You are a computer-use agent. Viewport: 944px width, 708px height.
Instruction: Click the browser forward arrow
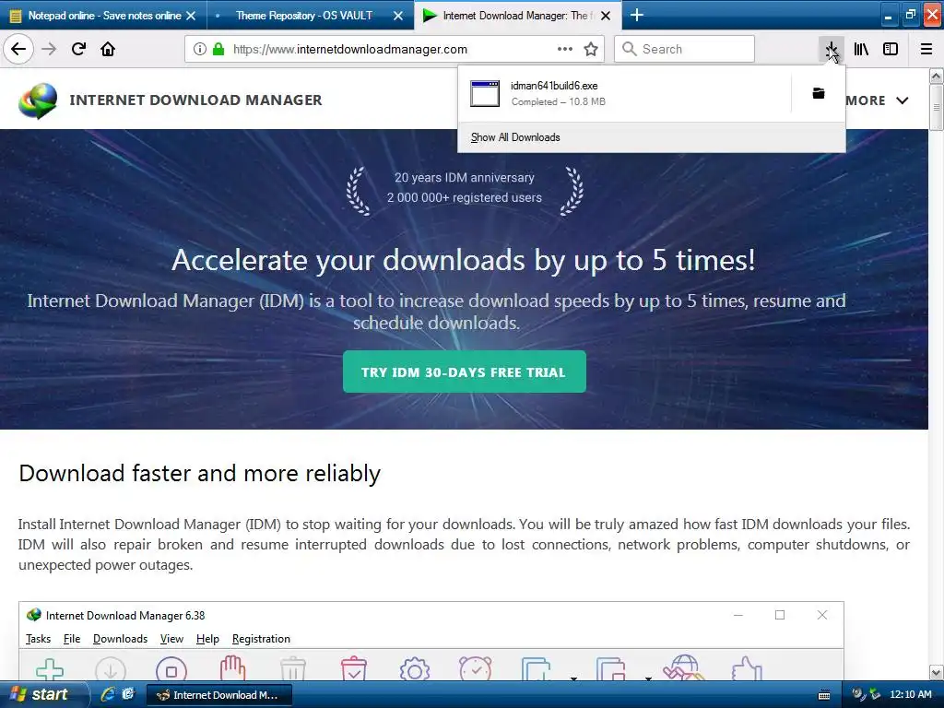[49, 49]
